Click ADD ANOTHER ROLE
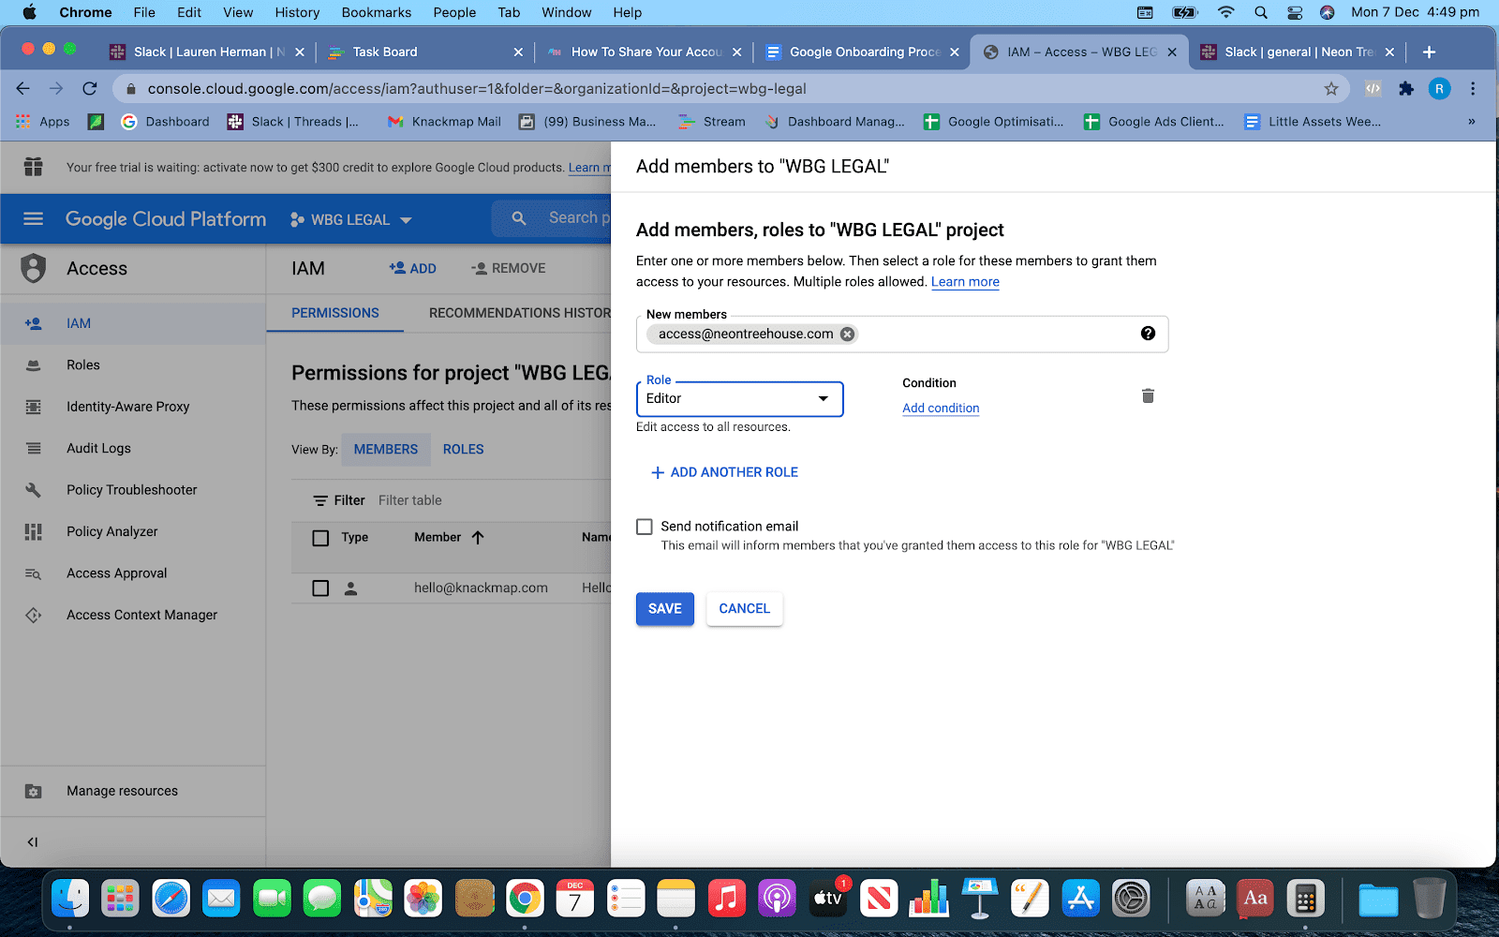Screen dimensions: 1499x937 724,472
